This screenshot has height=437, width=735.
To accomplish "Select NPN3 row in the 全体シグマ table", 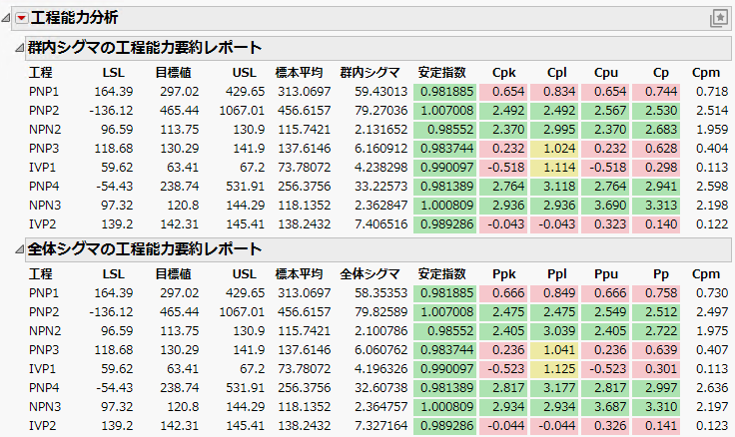I will pos(45,407).
